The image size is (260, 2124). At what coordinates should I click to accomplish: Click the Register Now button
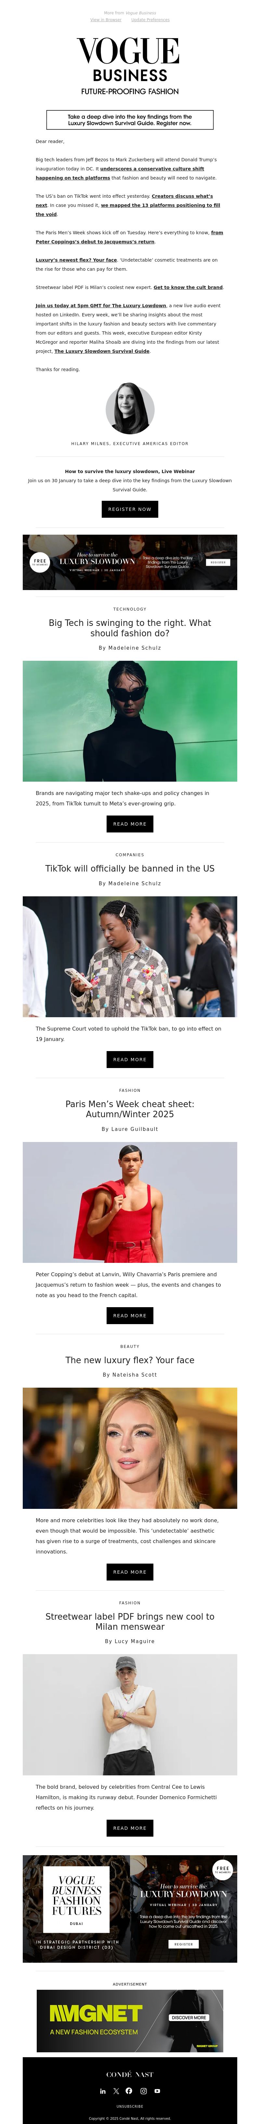coord(130,509)
